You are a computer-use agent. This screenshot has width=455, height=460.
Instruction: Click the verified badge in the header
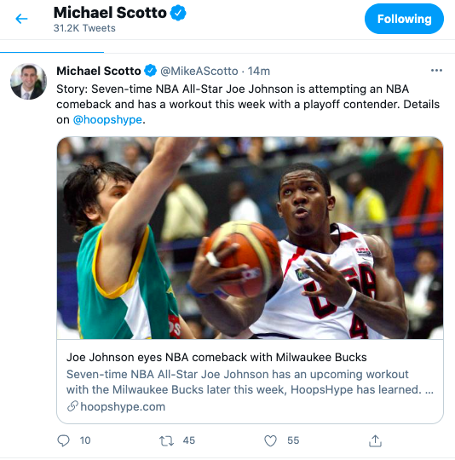(x=178, y=13)
